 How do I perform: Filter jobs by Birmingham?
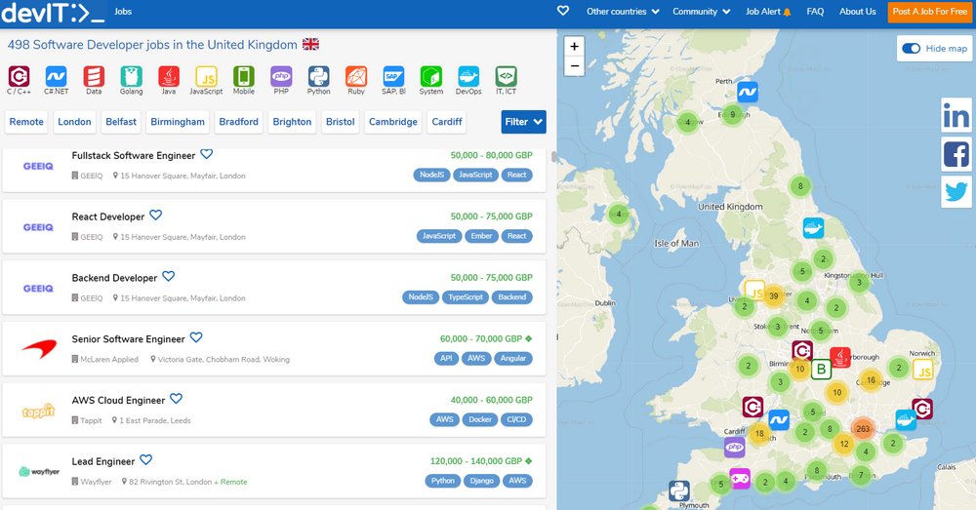pos(178,122)
